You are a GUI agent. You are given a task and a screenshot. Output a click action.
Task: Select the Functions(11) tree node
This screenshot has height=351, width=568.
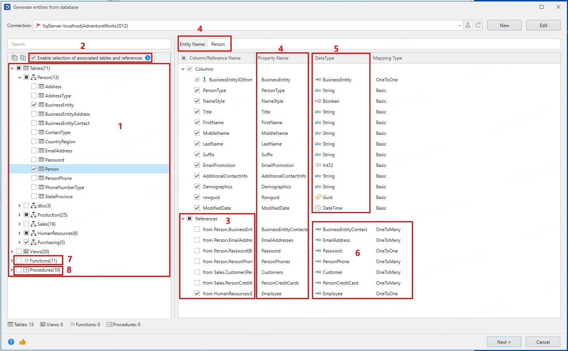click(43, 261)
